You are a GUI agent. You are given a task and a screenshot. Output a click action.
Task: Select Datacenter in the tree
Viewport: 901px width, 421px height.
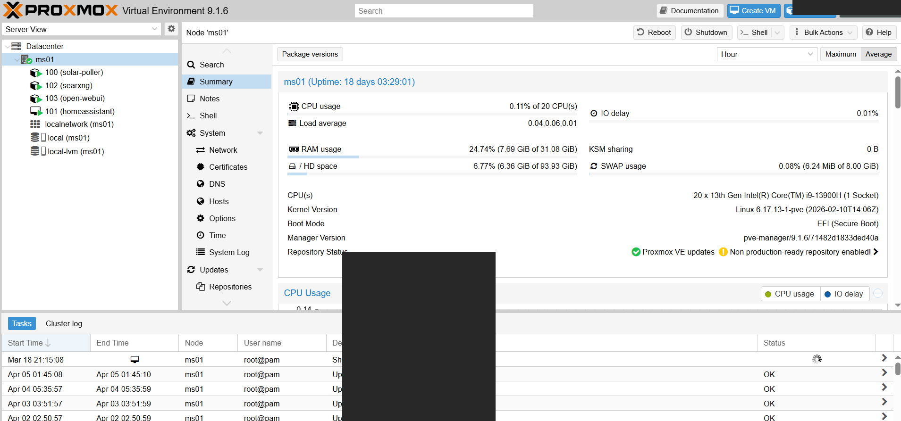pyautogui.click(x=45, y=46)
